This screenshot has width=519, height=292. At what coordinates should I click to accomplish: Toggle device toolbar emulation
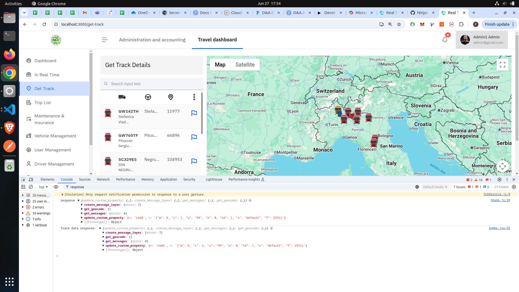[31, 180]
